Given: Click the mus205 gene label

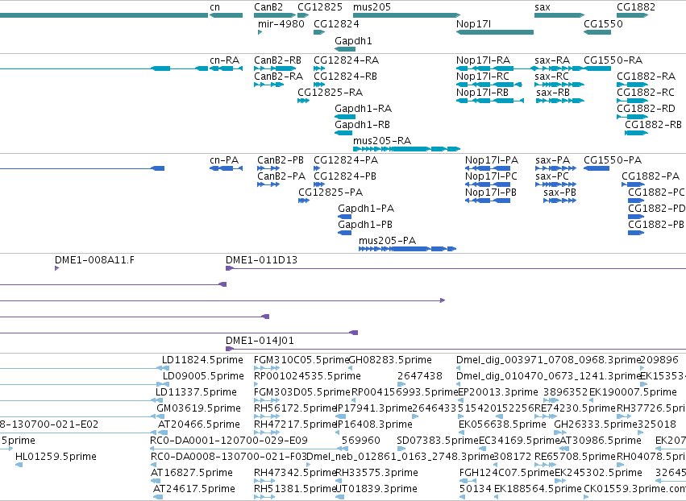Looking at the screenshot, I should point(372,7).
